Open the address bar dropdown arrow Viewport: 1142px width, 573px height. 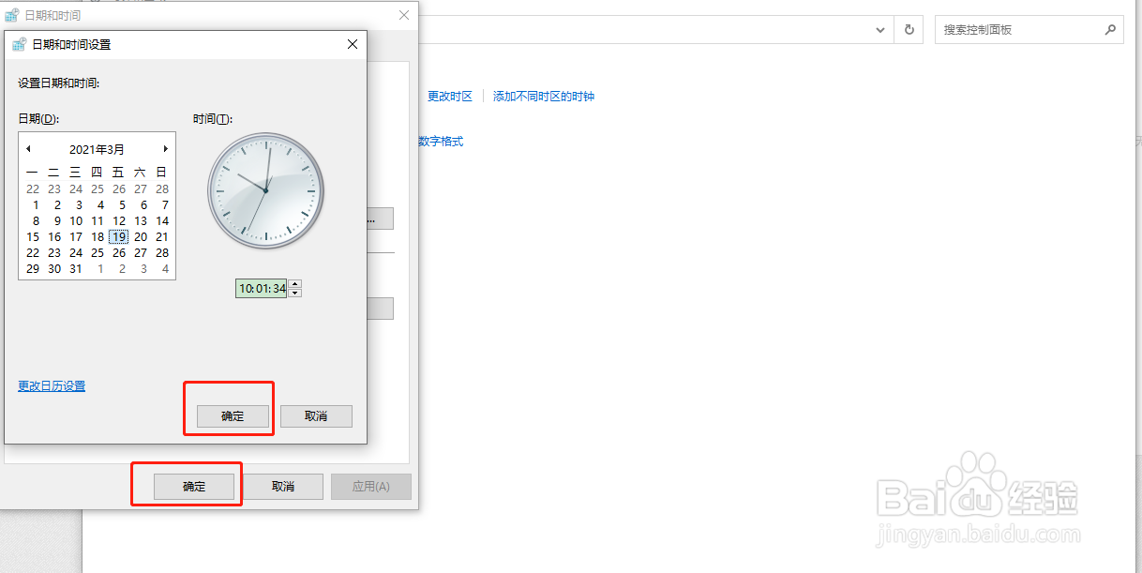click(879, 29)
